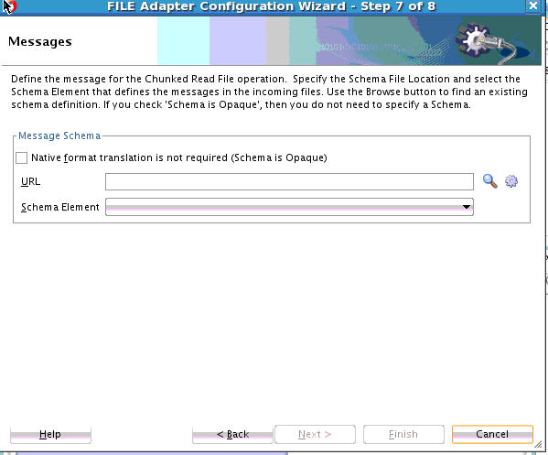
Task: Click the disabled Next button
Action: [x=315, y=434]
